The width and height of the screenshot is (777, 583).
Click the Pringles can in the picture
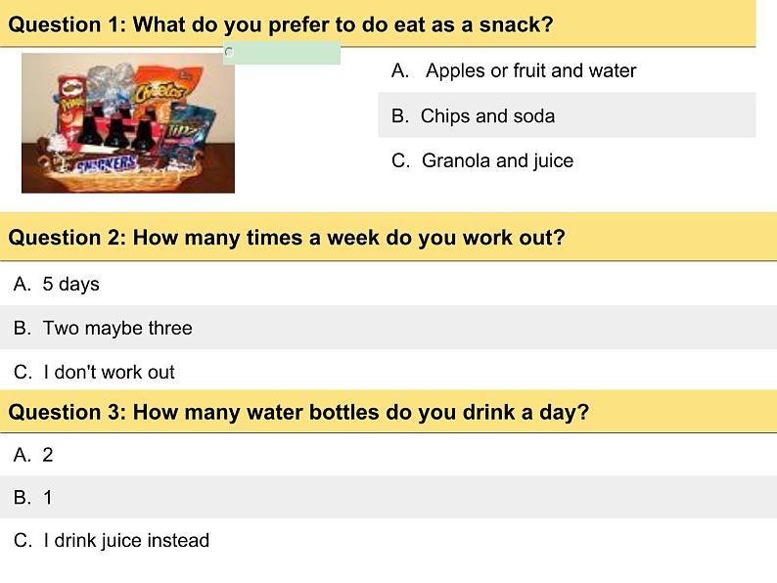(73, 96)
